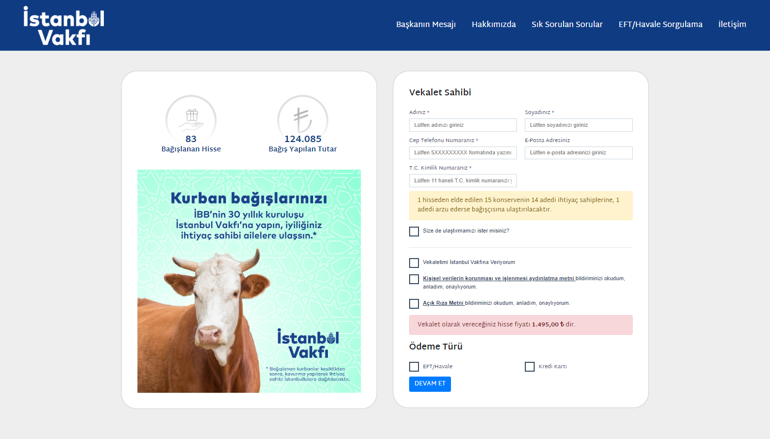Image resolution: width=770 pixels, height=439 pixels.
Task: Go to the Hakkımızda page
Action: click(493, 25)
